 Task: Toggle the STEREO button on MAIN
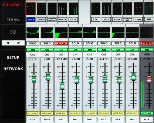147,43
